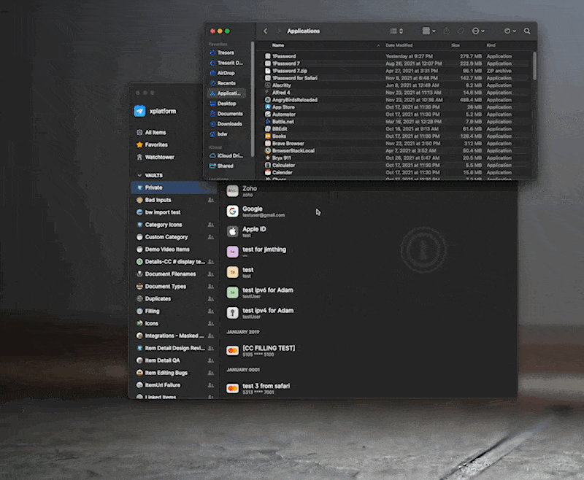Click the xplatform account icon
The image size is (584, 480).
(139, 112)
